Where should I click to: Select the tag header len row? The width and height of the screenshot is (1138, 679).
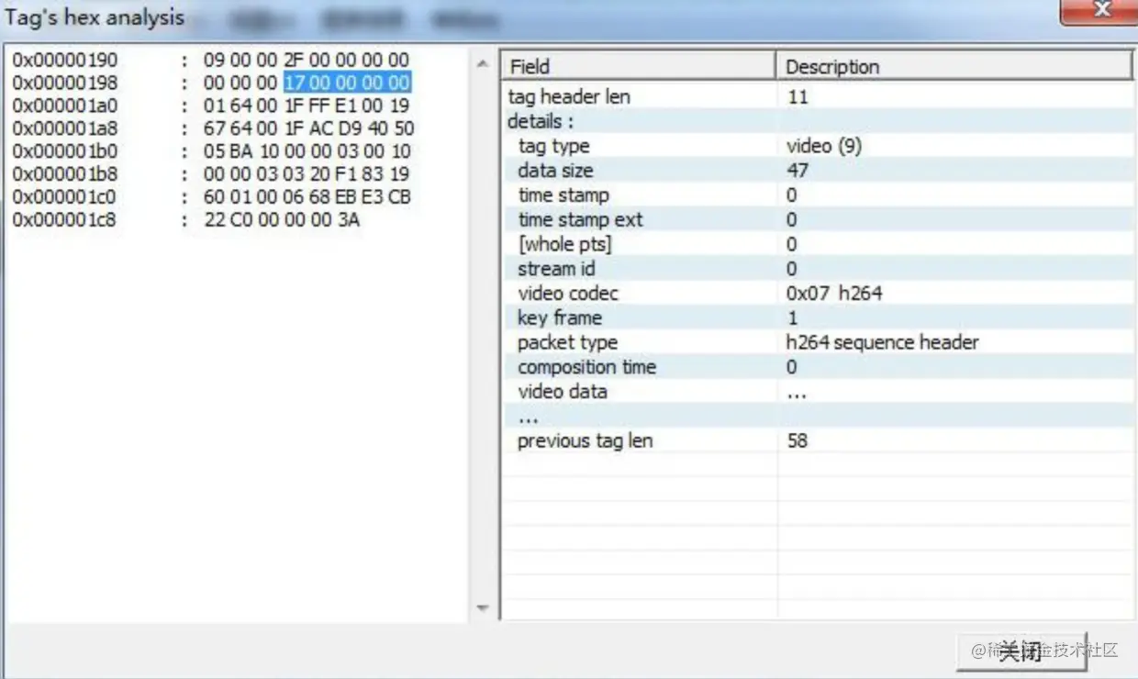coord(819,96)
